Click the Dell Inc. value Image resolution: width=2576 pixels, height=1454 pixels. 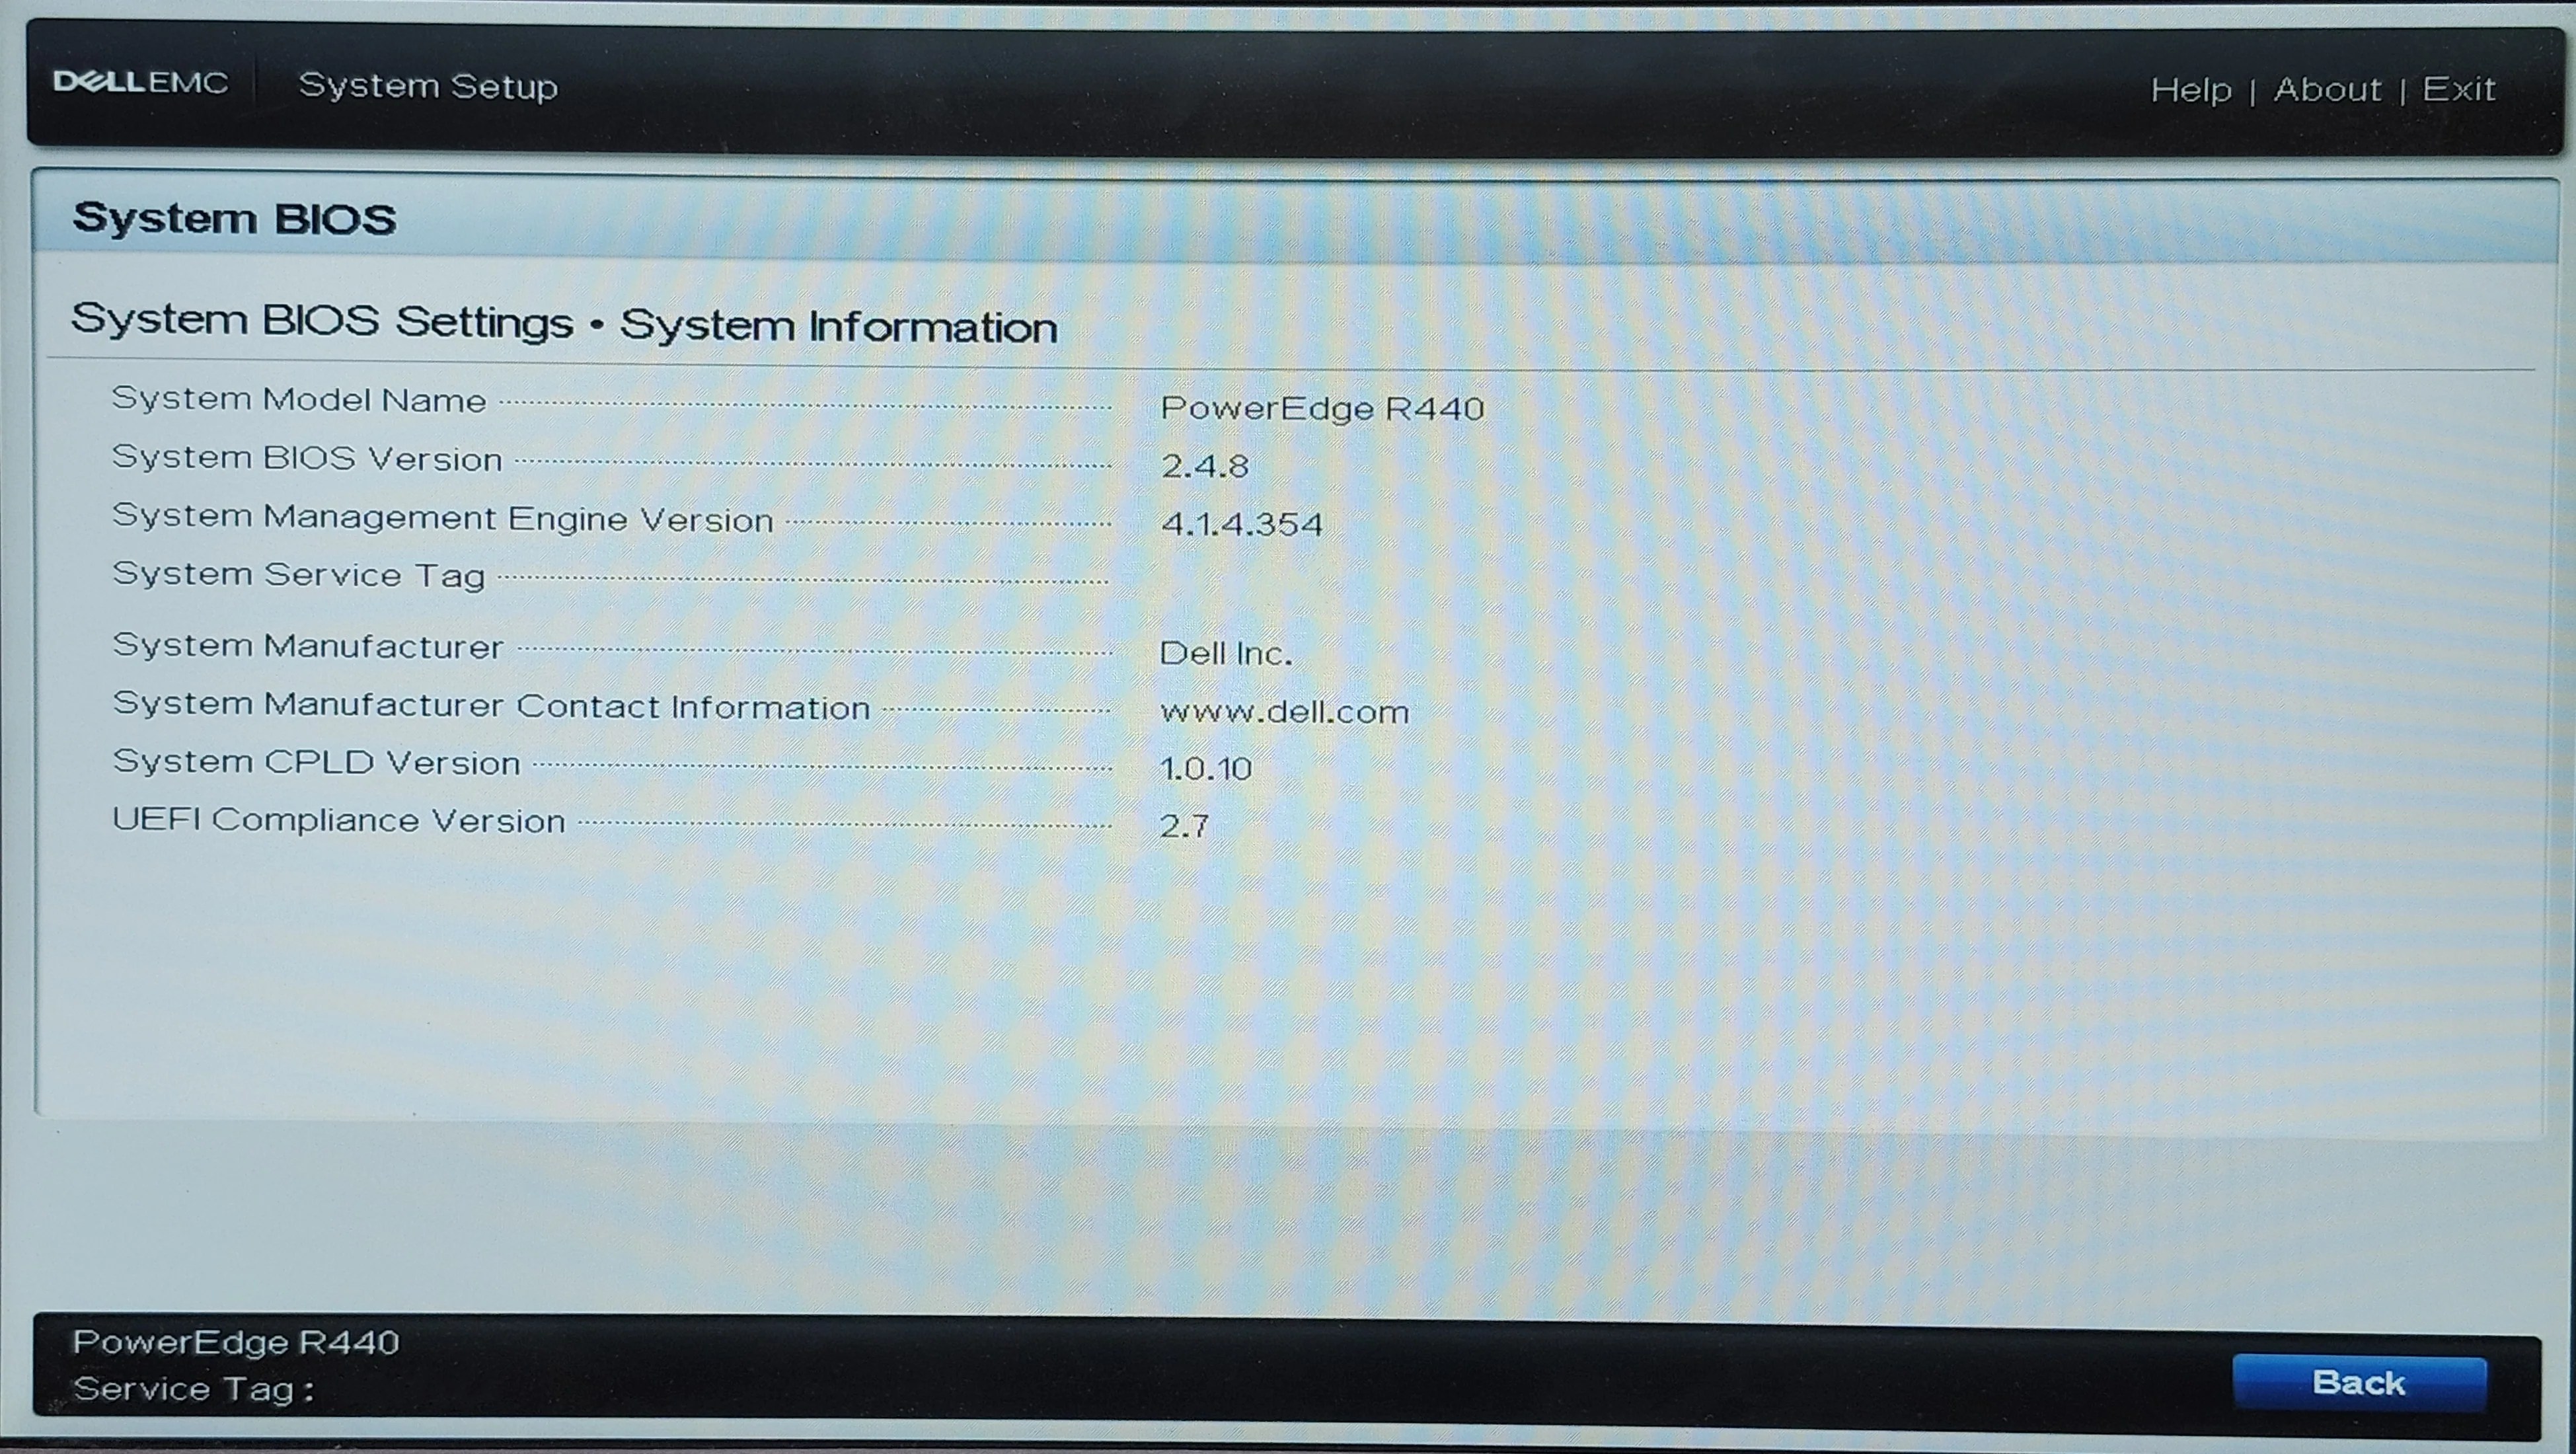(x=1226, y=653)
